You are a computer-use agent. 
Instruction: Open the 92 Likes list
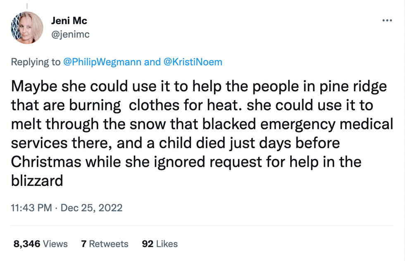point(160,244)
